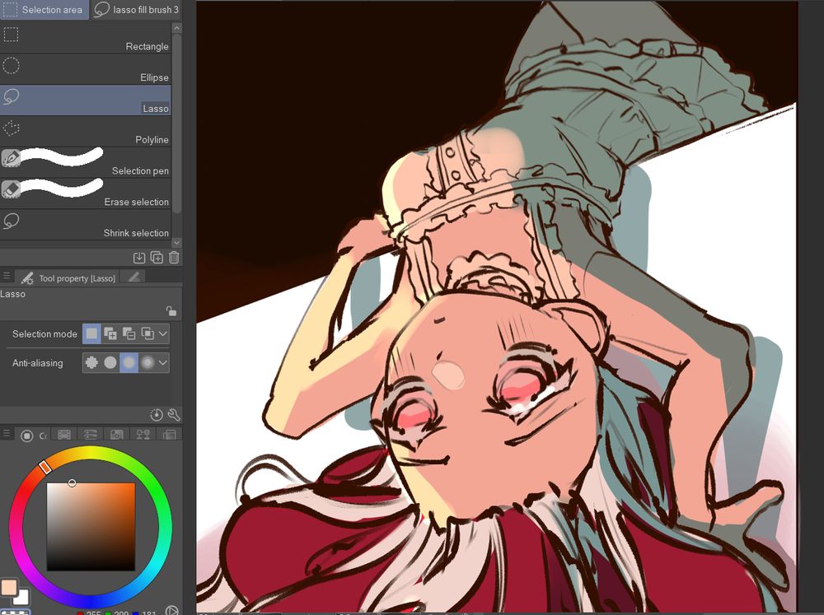The height and width of the screenshot is (615, 824).
Task: Select the Polyline selection sub tool
Action: coord(85,131)
